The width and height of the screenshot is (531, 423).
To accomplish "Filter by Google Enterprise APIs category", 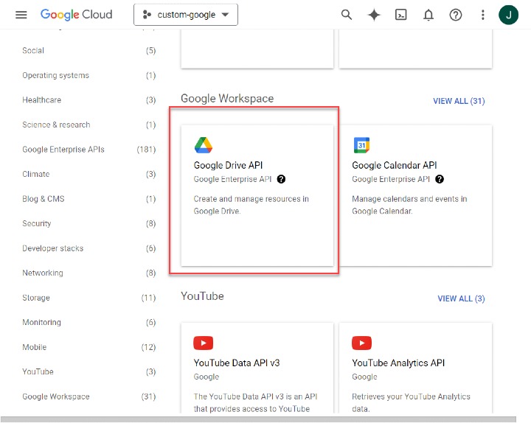I will 63,150.
